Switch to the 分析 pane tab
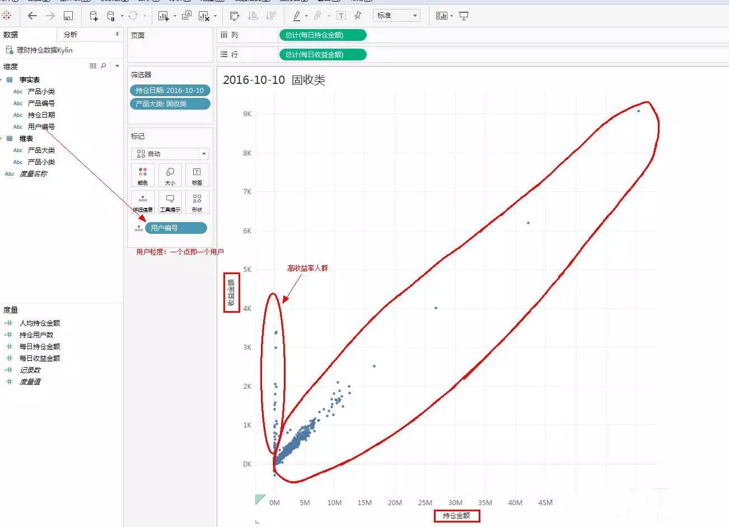Image resolution: width=729 pixels, height=527 pixels. (71, 35)
